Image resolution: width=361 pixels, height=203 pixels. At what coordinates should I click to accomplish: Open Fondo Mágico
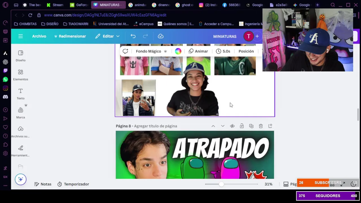tap(151, 51)
